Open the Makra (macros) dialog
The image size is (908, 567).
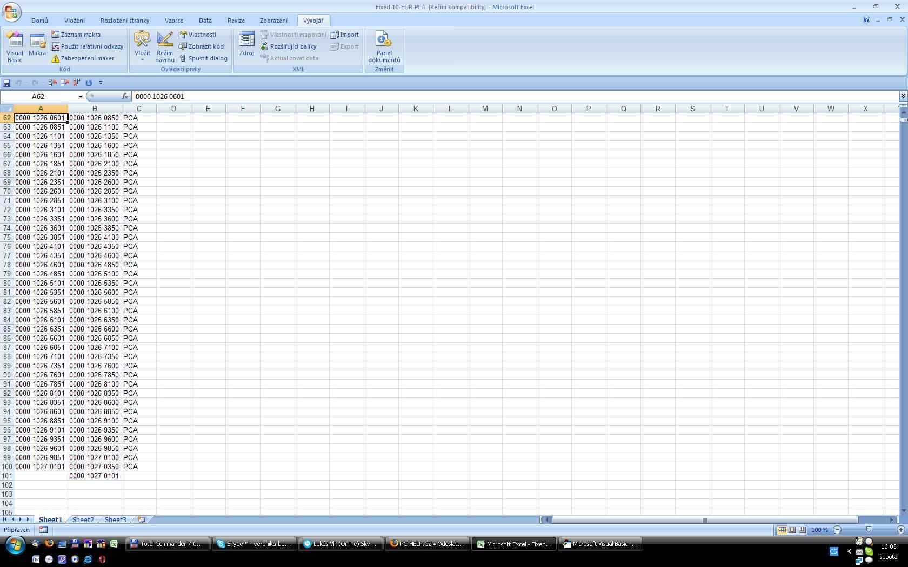coord(37,45)
